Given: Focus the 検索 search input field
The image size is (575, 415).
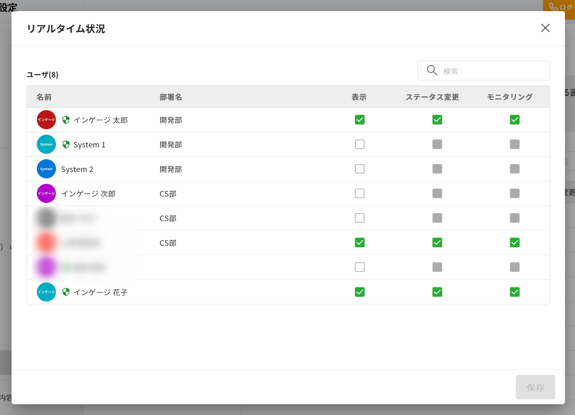Looking at the screenshot, I should tap(492, 71).
